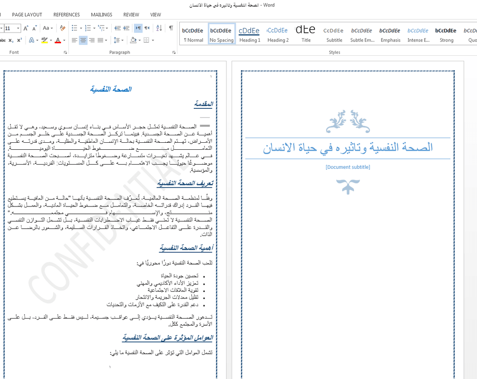The height and width of the screenshot is (379, 477).
Task: Apply the Normal style
Action: point(193,34)
